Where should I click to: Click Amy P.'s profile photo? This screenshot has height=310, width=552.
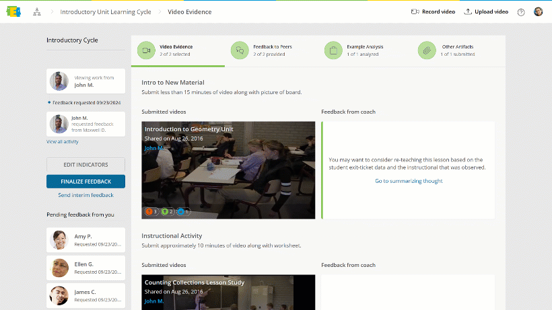pos(59,240)
